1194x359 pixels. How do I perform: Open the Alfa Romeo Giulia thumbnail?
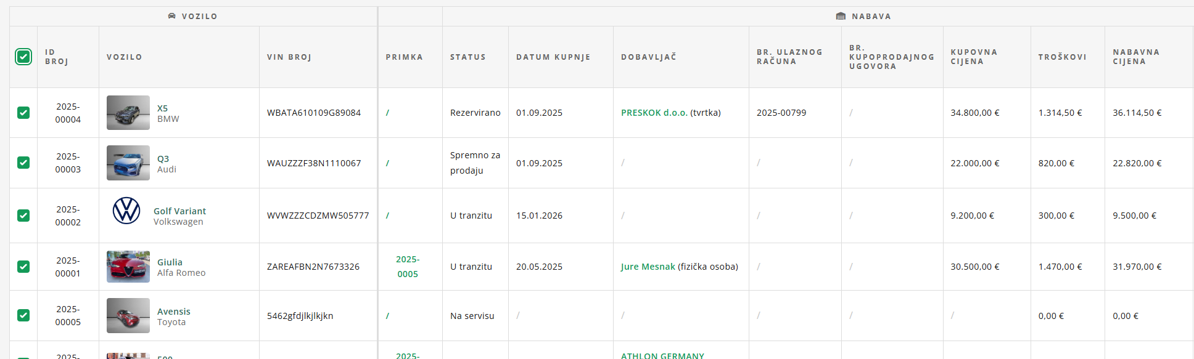[128, 267]
